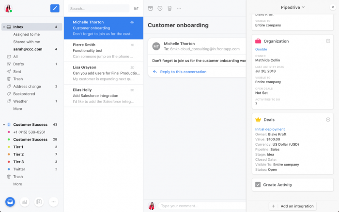The width and height of the screenshot is (339, 212).
Task: Click the $100.00 deal value
Action: click(273, 139)
